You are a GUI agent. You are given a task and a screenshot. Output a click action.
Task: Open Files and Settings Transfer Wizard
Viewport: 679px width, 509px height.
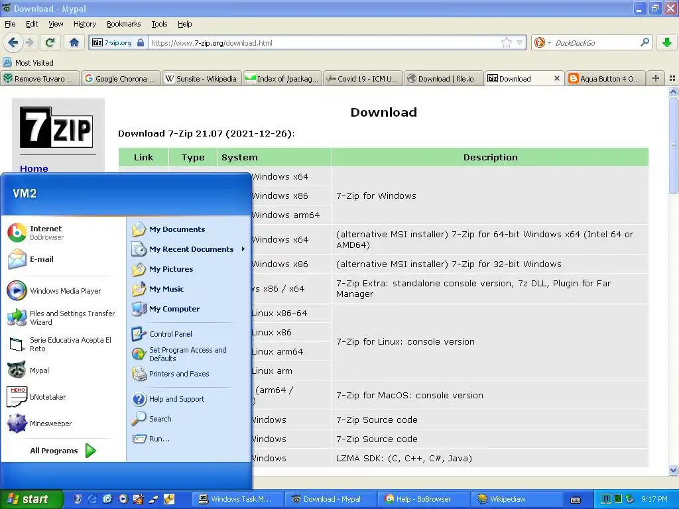coord(63,317)
